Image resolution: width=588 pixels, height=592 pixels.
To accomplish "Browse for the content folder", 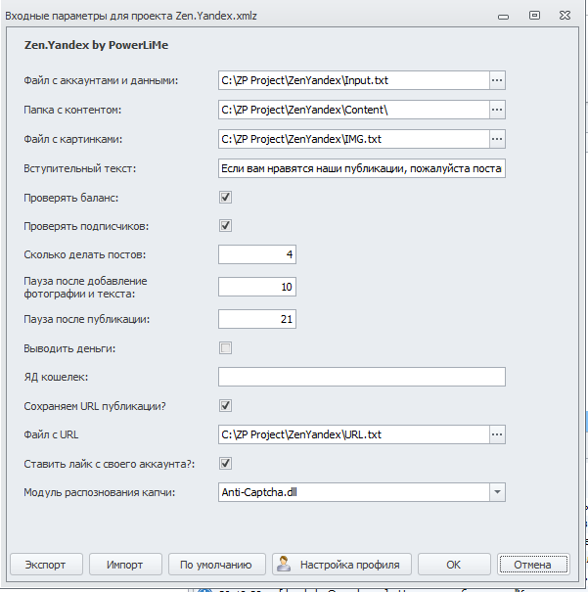I will coord(497,110).
